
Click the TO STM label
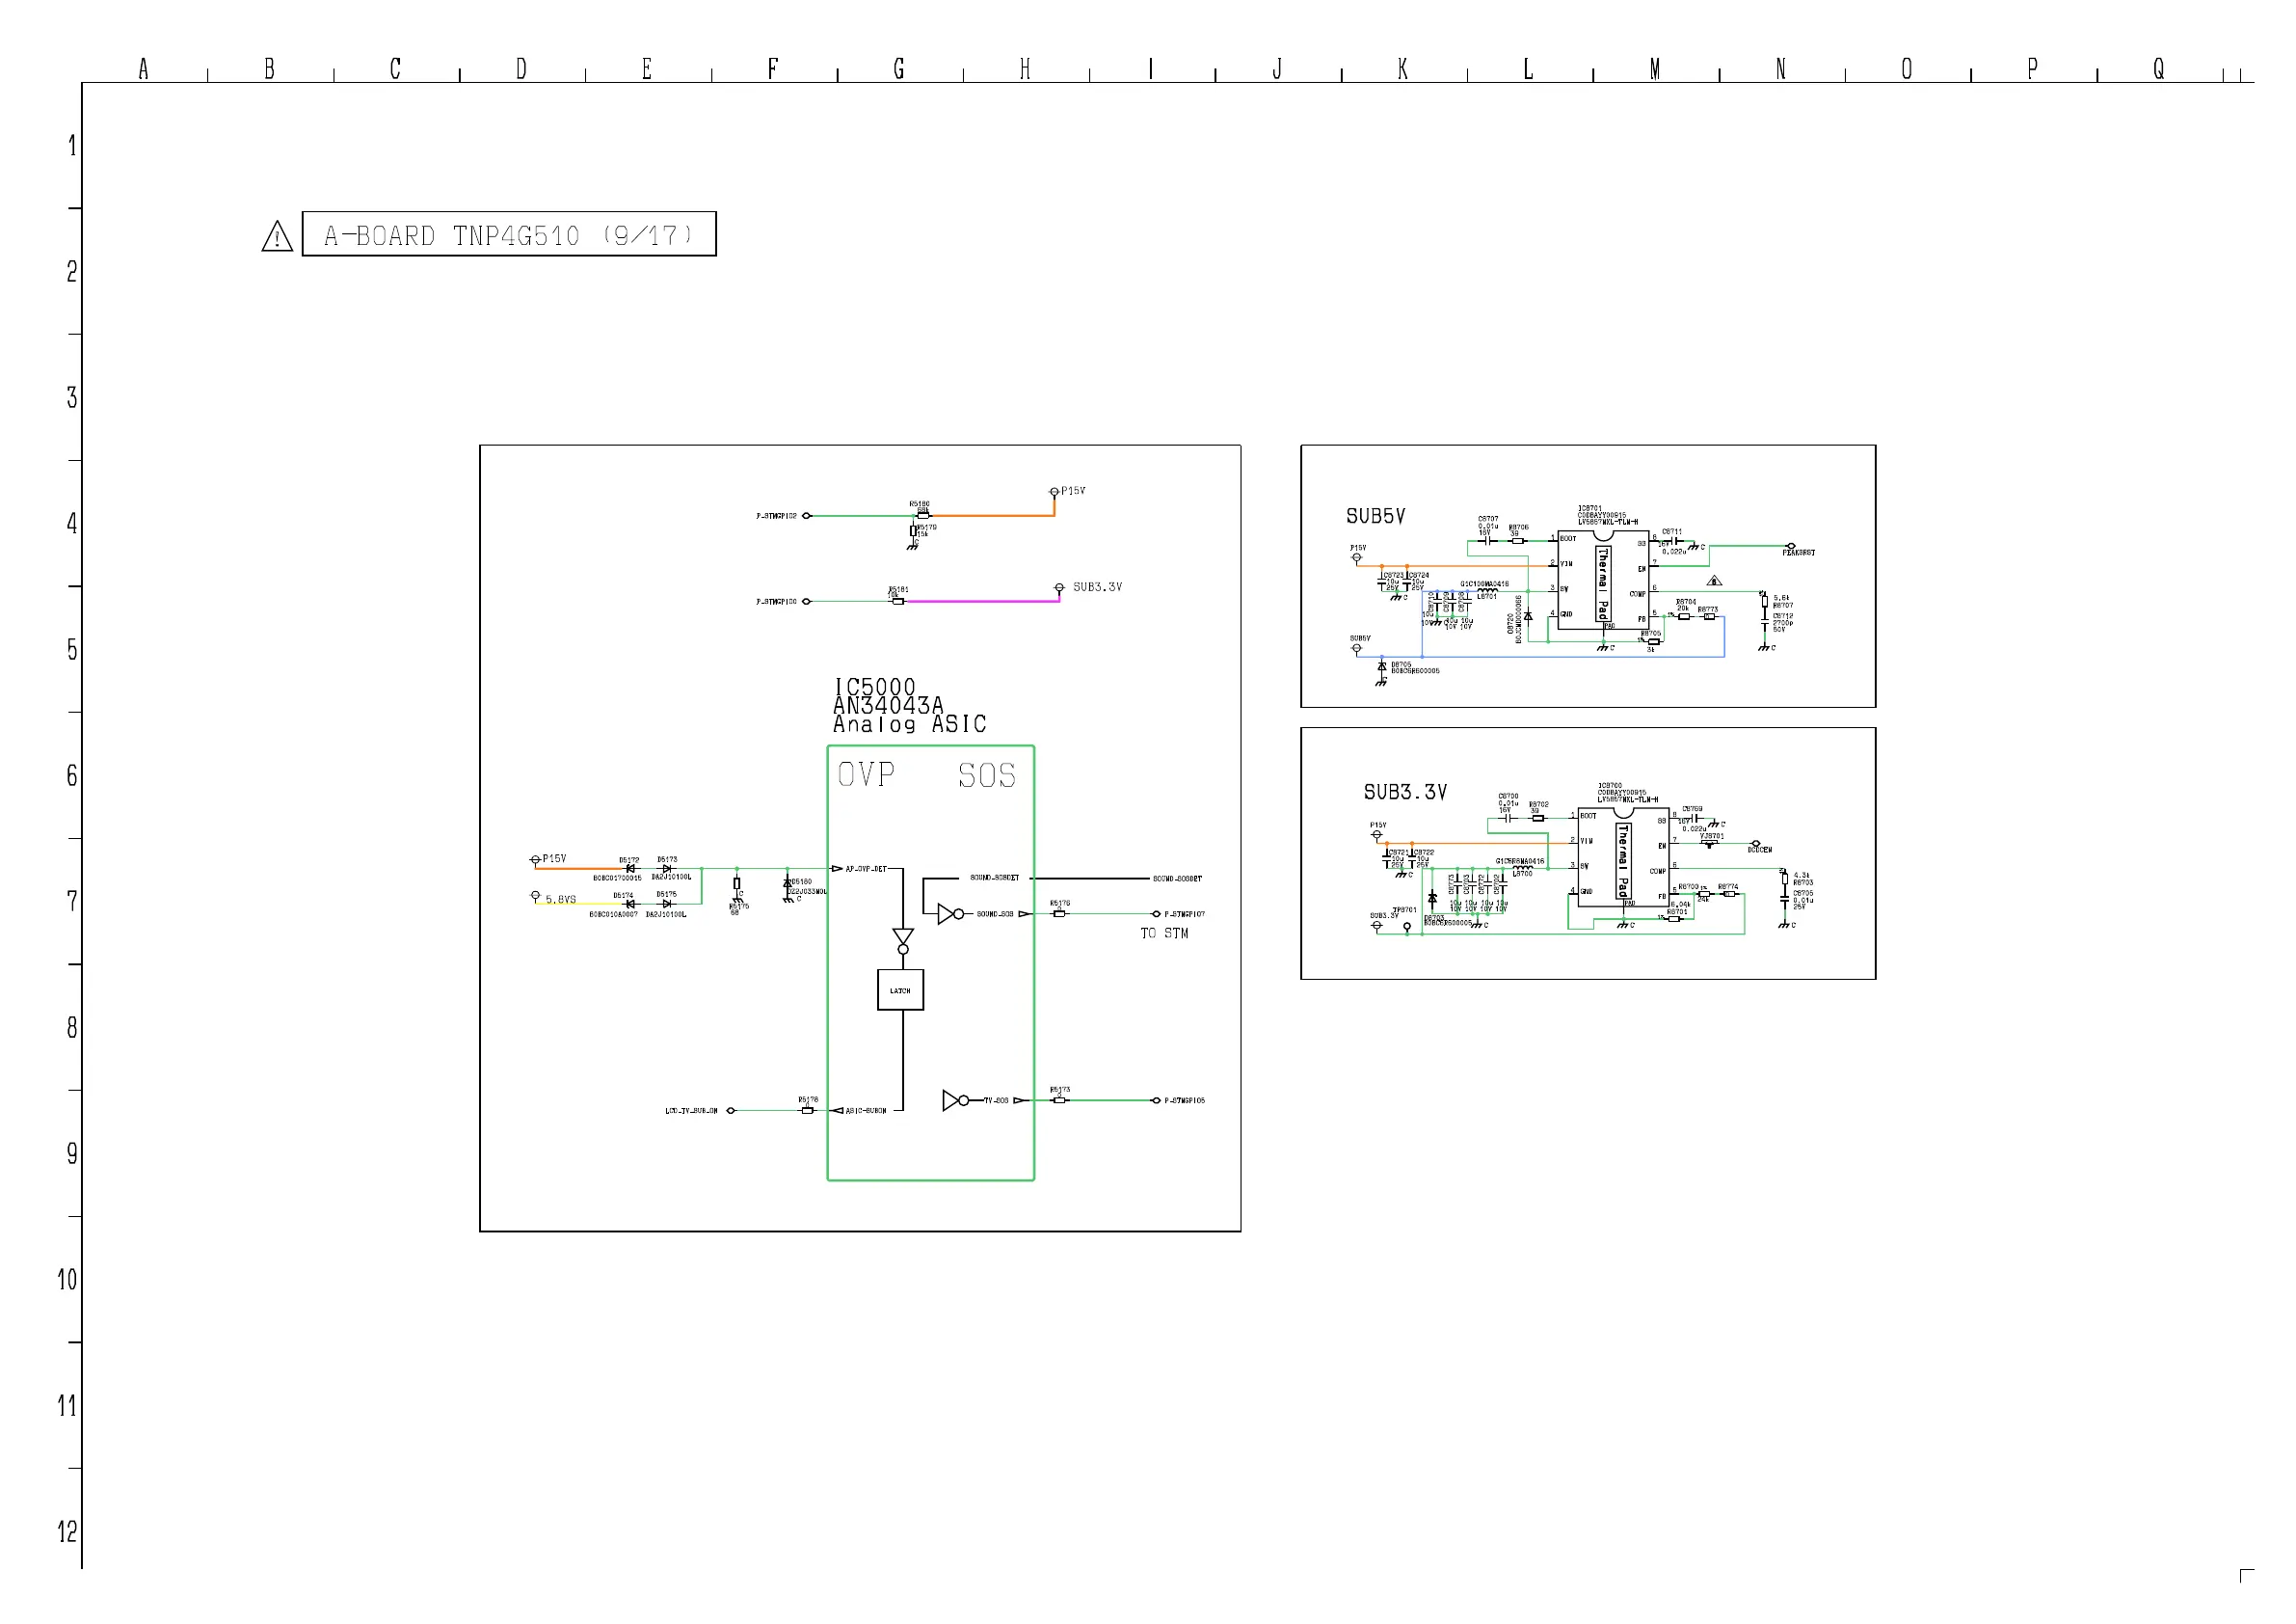pos(1164,934)
